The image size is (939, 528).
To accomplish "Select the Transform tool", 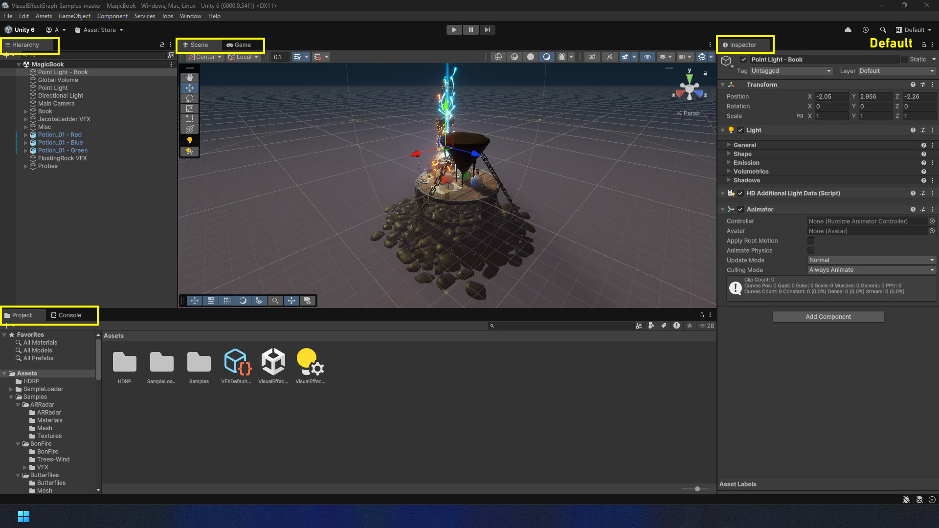I will 190,129.
